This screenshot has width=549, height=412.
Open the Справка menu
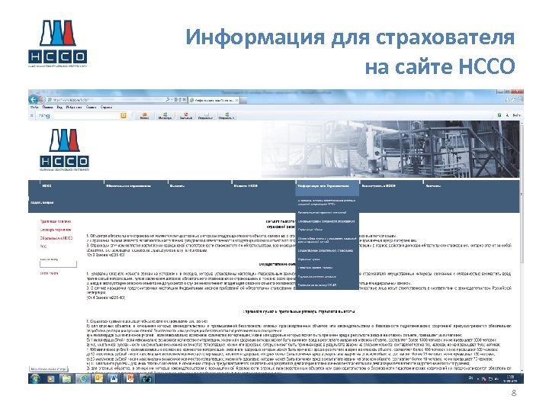(107, 108)
